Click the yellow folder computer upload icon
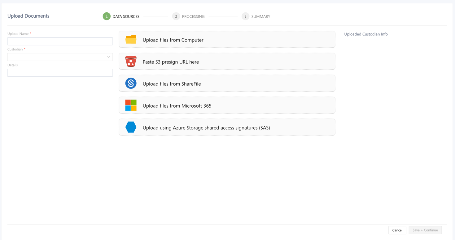The image size is (455, 240). coord(131,40)
